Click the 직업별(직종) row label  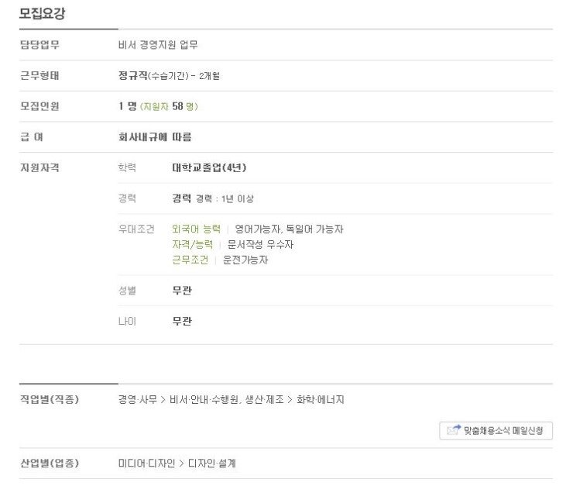[x=50, y=399]
